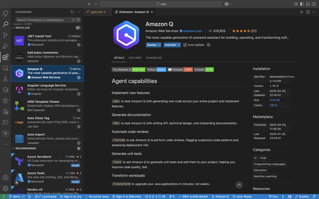Viewport: 319px width, 199px height.
Task: Click the command center search box
Action: [x=161, y=4]
